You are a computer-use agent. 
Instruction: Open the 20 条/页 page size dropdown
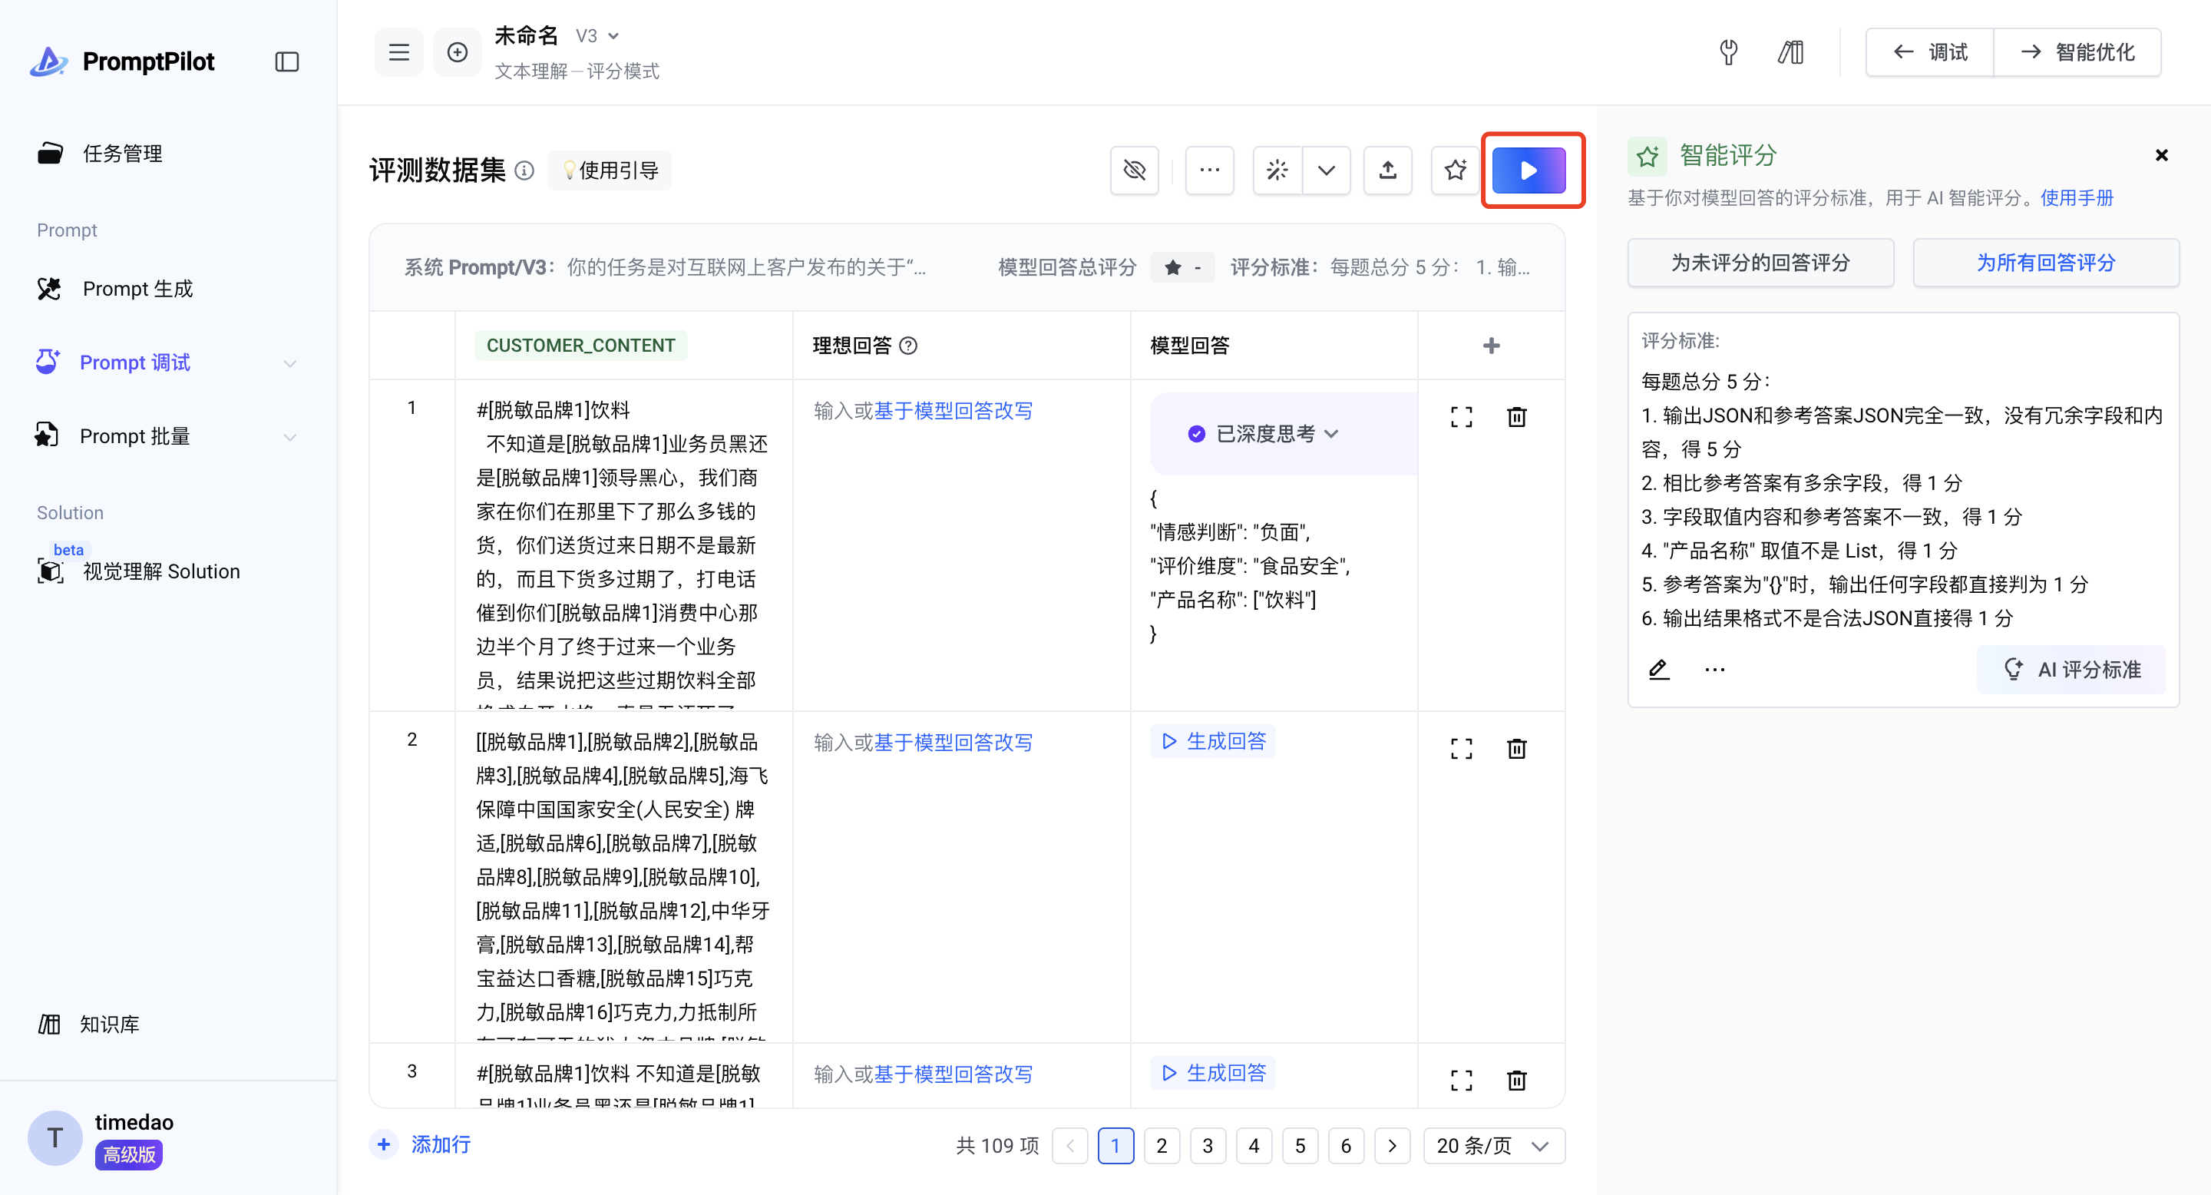point(1492,1145)
